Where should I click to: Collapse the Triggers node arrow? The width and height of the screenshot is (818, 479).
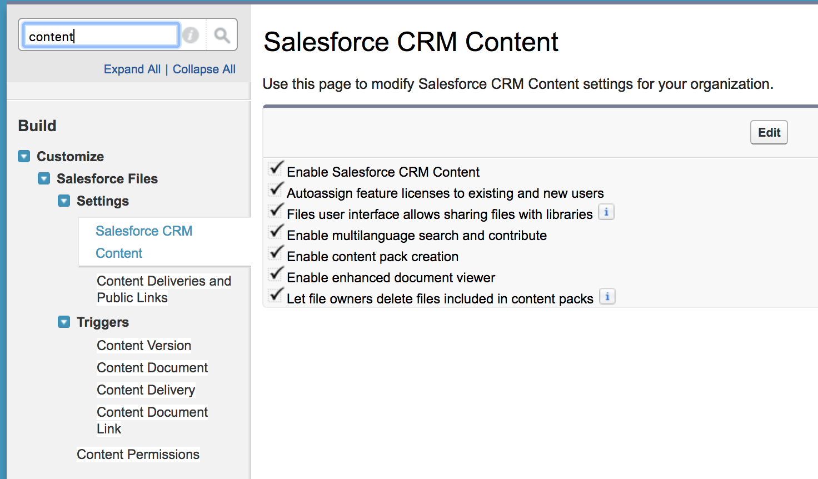[x=64, y=322]
